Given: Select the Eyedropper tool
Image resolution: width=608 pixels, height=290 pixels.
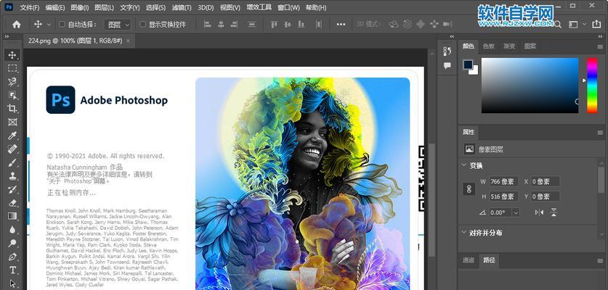Looking at the screenshot, I should [x=12, y=136].
